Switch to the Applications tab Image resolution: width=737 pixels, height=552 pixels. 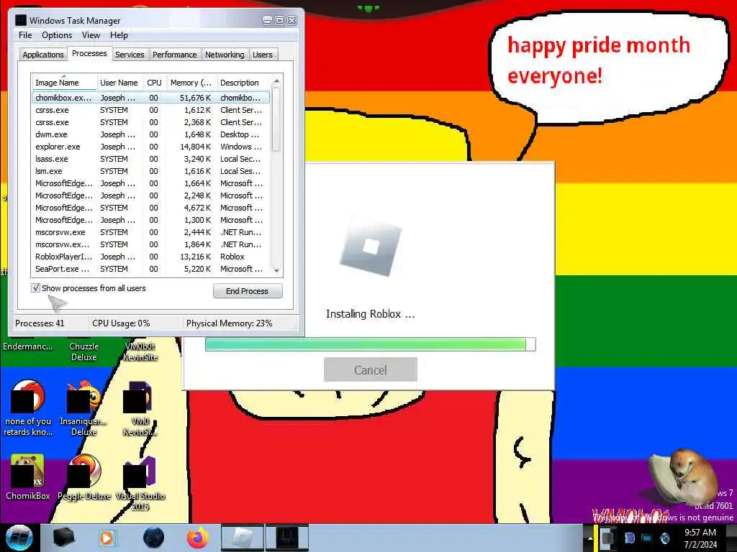[42, 55]
